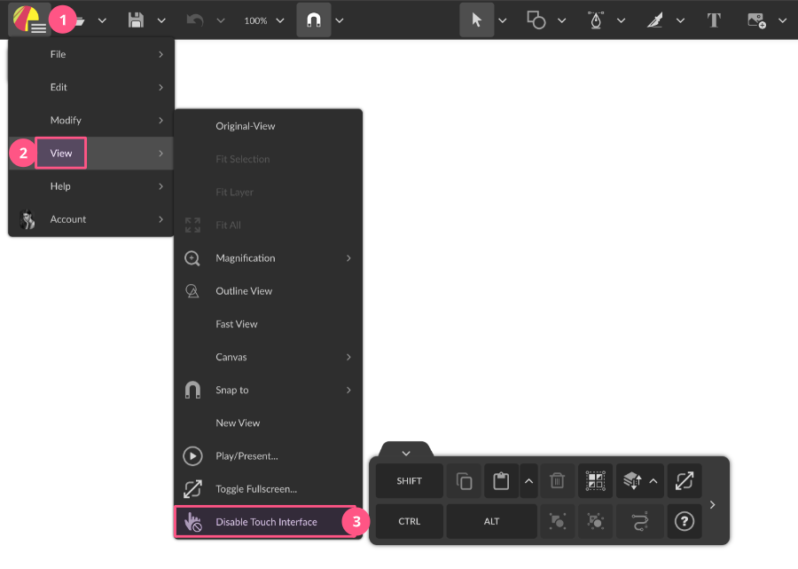Toggle the snapping magnet button in toolbar
The height and width of the screenshot is (569, 798).
(x=313, y=20)
